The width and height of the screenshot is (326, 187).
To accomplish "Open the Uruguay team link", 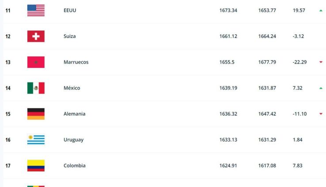I will (x=73, y=140).
